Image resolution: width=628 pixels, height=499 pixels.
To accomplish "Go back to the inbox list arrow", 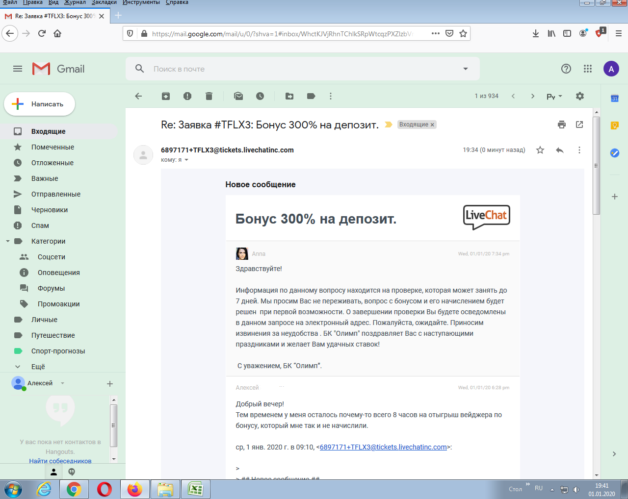I will click(x=138, y=96).
